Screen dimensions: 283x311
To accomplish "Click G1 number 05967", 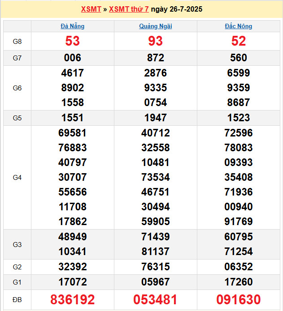I will (x=156, y=282).
